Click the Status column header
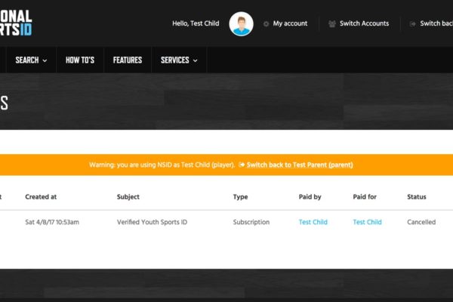 [417, 197]
